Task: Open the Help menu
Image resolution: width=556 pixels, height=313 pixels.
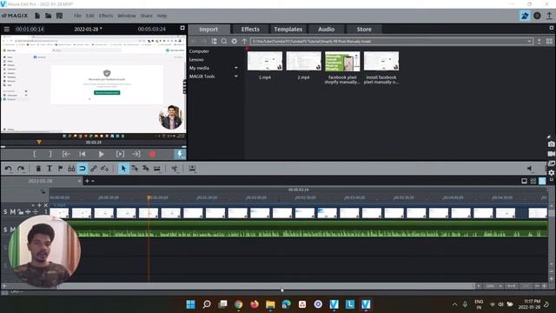Action: (162, 16)
